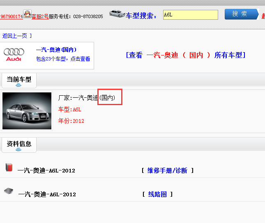Screen dimensions: 265x223
Task: Click the Audi four-rings logo
Action: 14,55
